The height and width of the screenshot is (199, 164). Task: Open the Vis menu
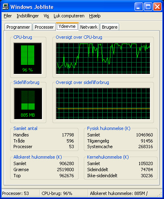point(46,16)
